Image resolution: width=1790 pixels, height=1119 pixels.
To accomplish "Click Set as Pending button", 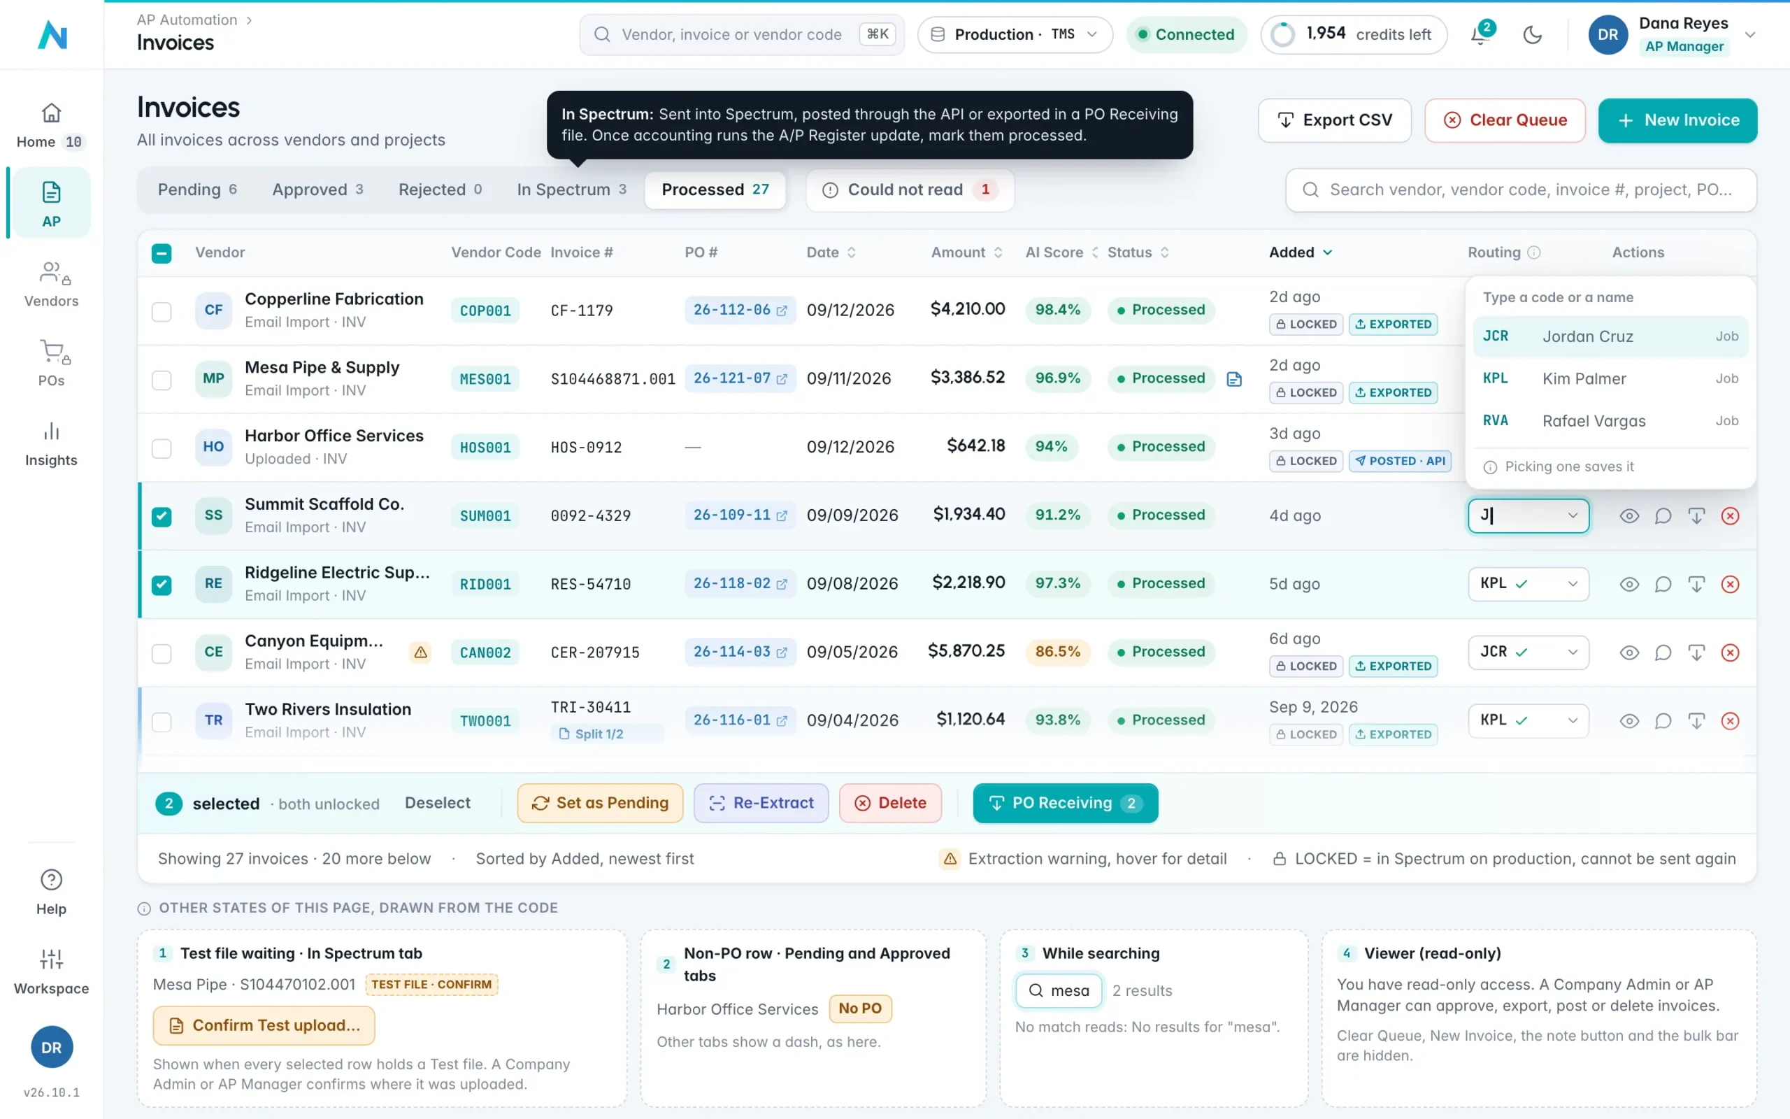I will coord(600,803).
